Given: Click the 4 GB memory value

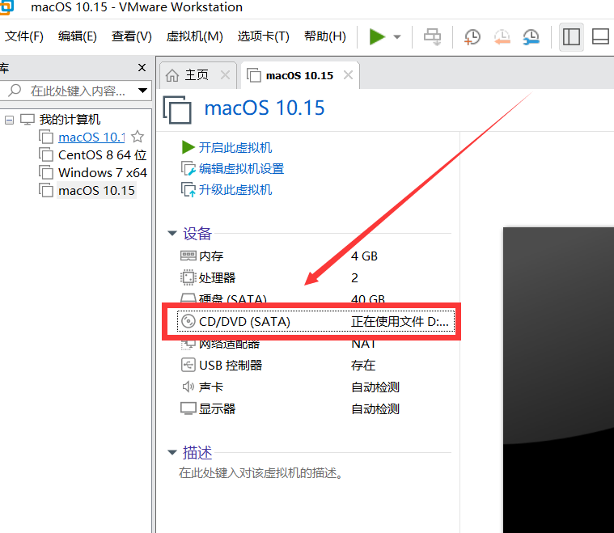Looking at the screenshot, I should coord(364,256).
